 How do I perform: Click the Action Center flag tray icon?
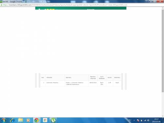138,120
